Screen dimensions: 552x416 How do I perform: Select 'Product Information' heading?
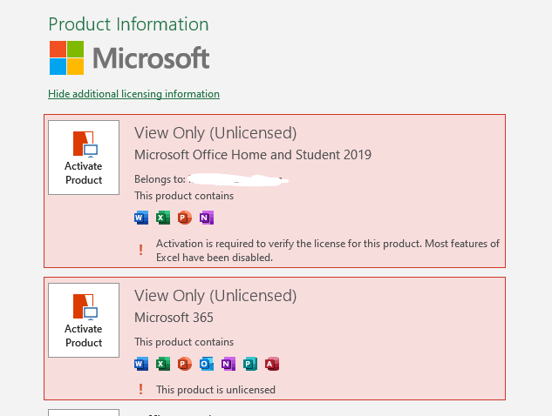click(128, 24)
